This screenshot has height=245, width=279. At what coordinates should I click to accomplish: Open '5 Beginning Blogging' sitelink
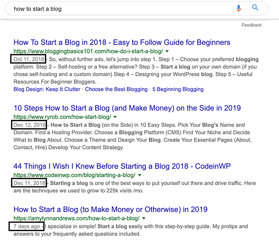178,89
